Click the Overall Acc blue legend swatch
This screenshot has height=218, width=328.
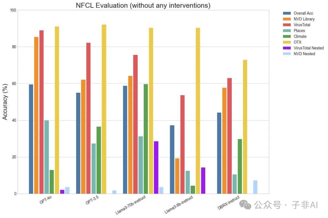(x=287, y=13)
